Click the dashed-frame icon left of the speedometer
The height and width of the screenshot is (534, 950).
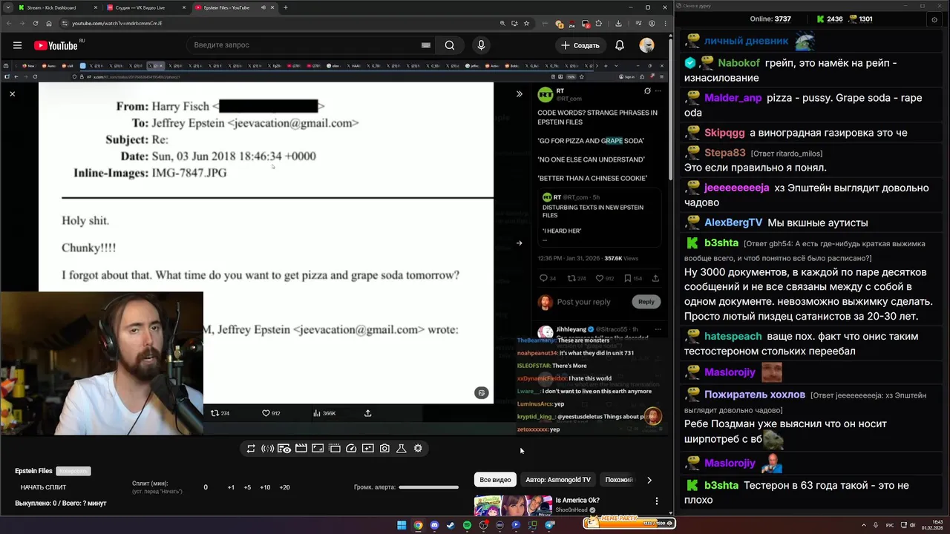point(335,448)
